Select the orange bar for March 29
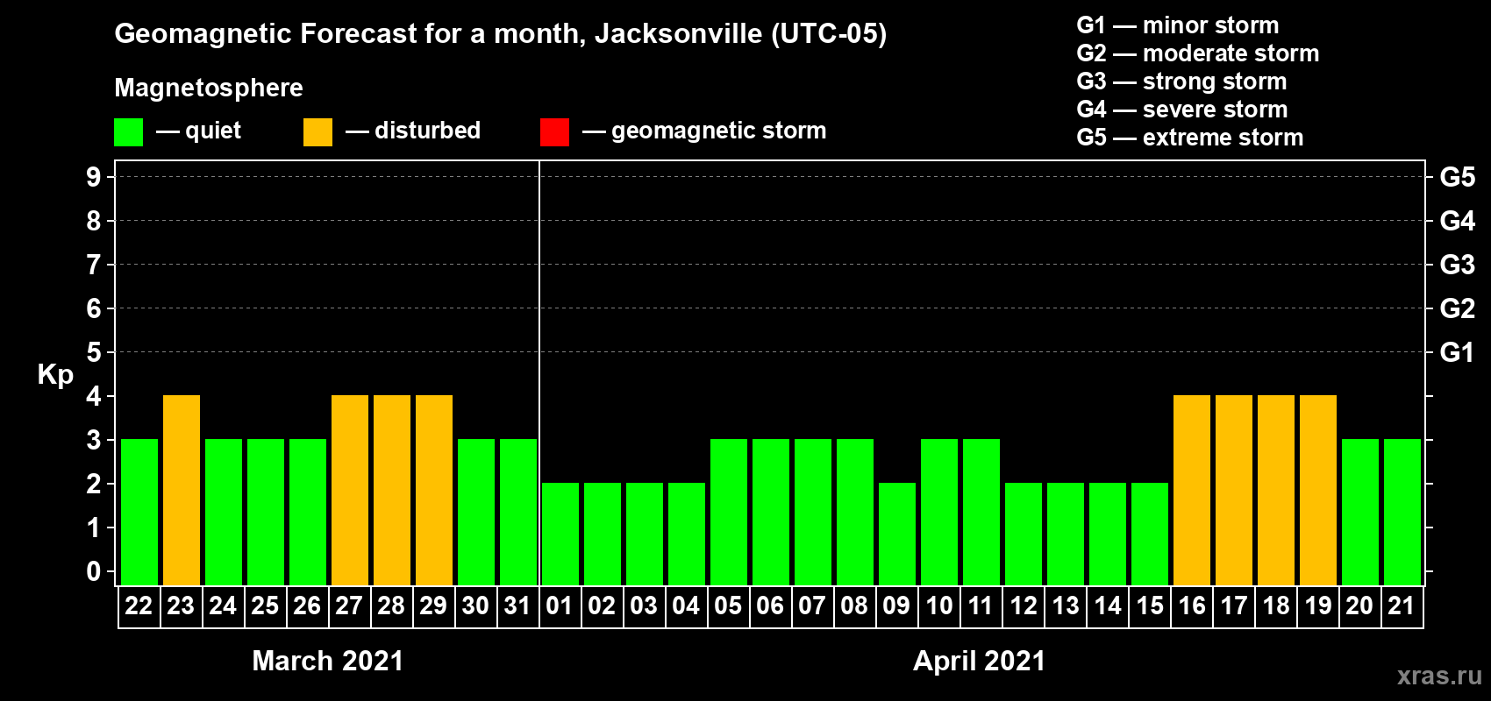 coord(434,490)
